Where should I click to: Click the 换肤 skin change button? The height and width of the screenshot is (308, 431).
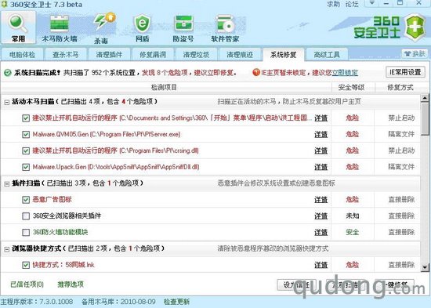coord(415,53)
